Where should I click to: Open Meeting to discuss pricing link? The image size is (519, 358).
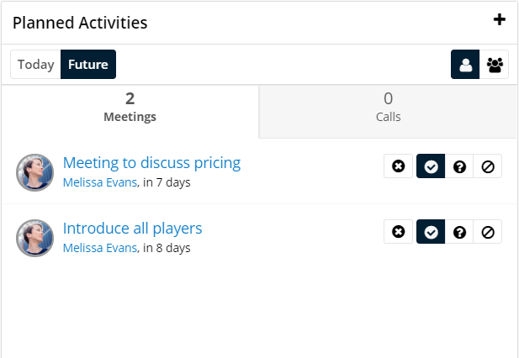(151, 163)
